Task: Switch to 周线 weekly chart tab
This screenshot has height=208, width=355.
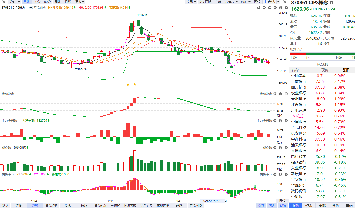Action: pyautogui.click(x=57, y=2)
